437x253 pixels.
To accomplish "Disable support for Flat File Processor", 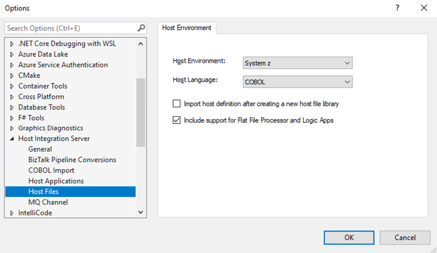I will coord(177,120).
